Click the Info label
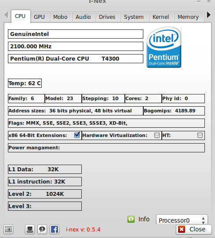This screenshot has height=238, width=215. [144, 219]
